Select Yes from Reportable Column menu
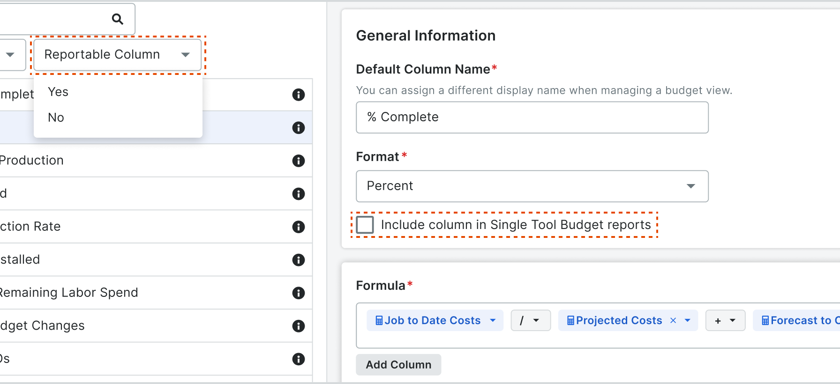 tap(59, 92)
